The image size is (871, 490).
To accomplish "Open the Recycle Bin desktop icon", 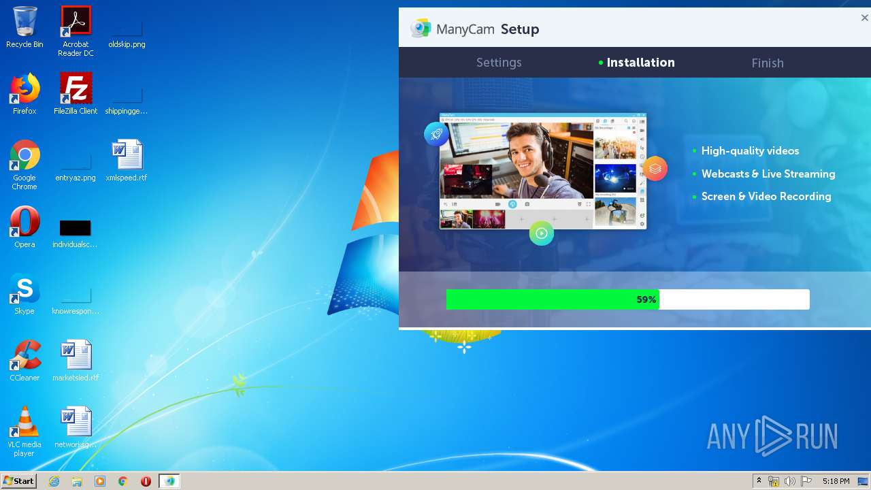I will click(24, 27).
